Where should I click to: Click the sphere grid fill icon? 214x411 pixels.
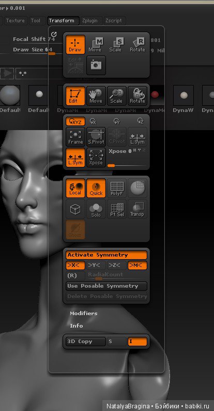[137, 188]
